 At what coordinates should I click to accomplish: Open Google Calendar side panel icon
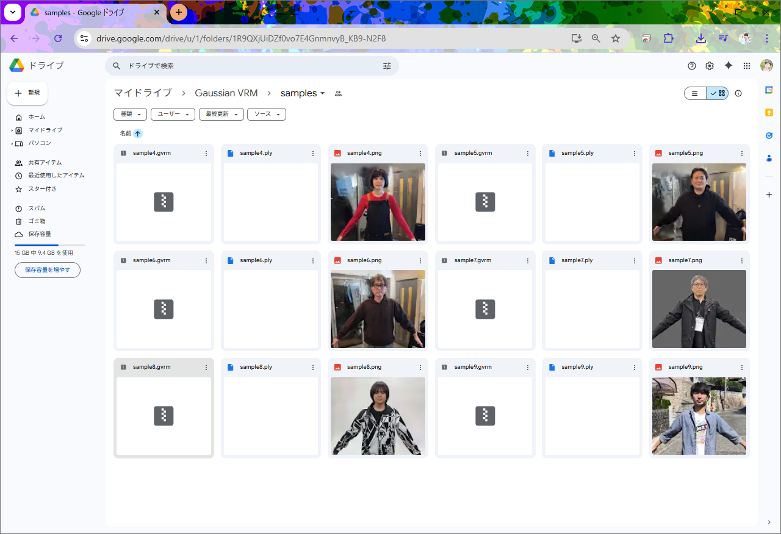pos(769,90)
